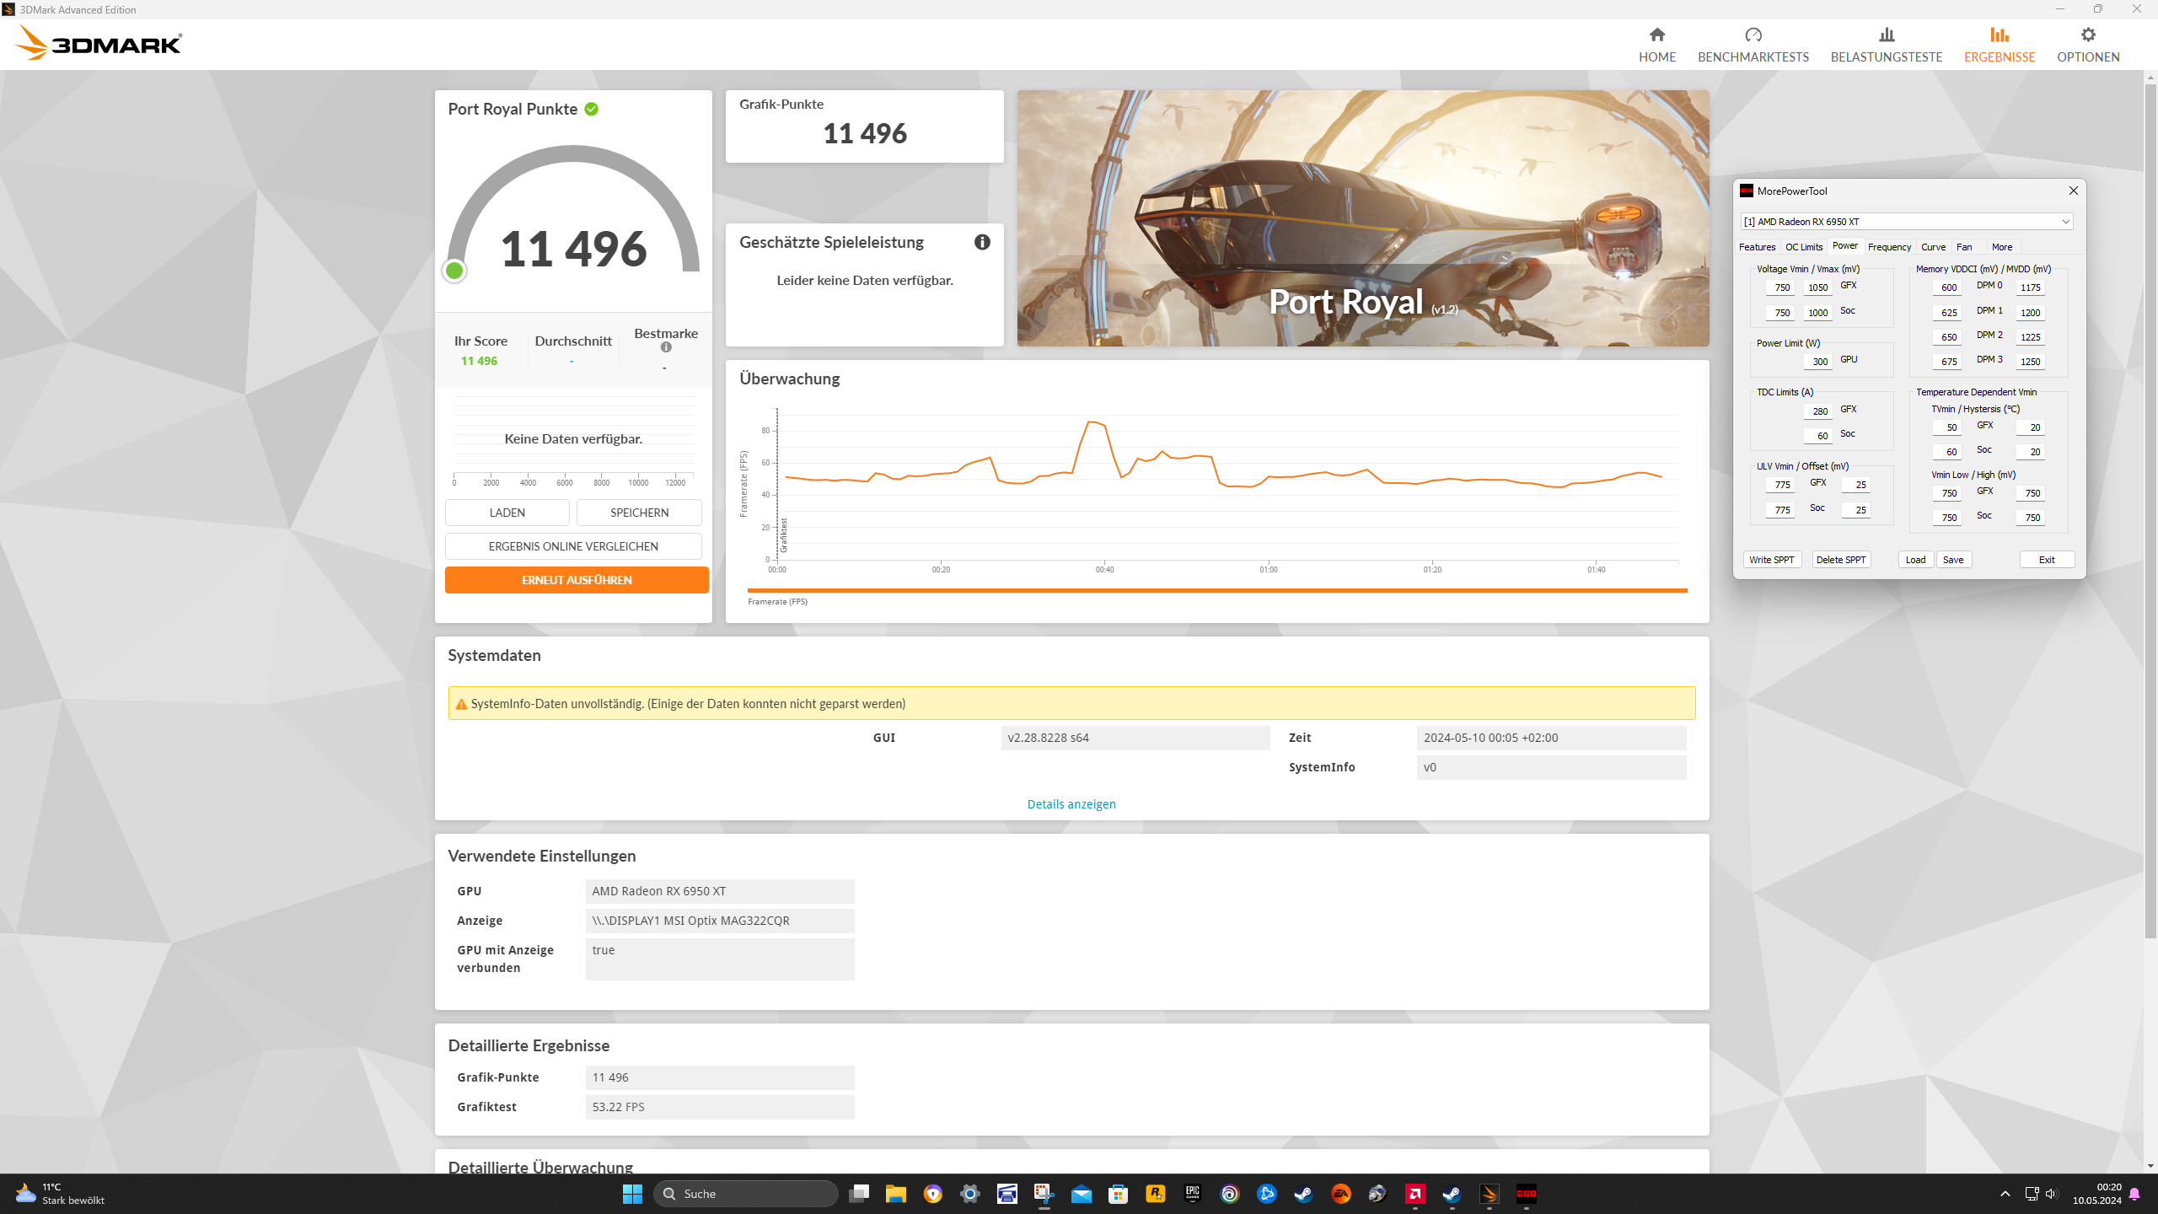Click green validation checkmark next to Port Royal Punkte
The width and height of the screenshot is (2158, 1214).
tap(592, 109)
